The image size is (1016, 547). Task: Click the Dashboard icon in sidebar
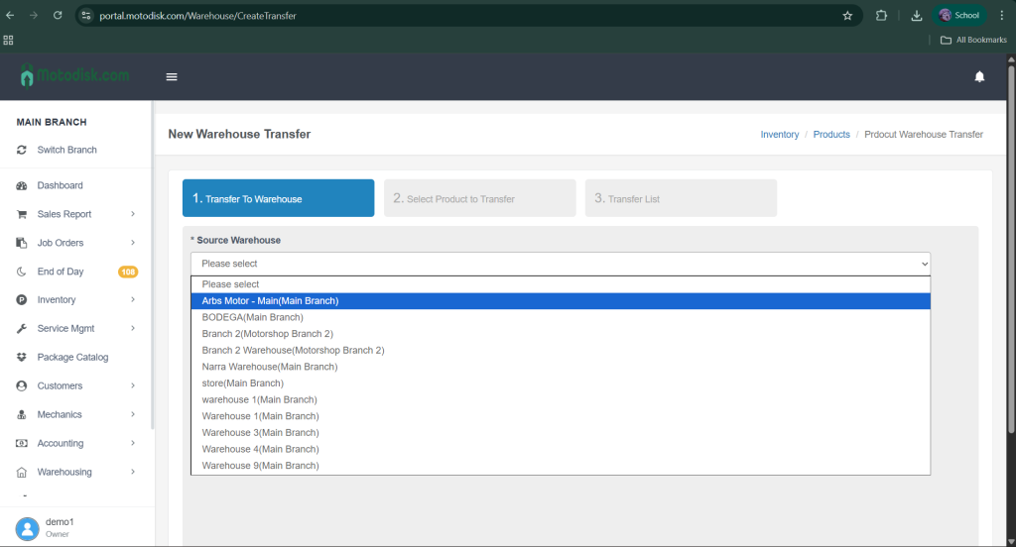(22, 186)
